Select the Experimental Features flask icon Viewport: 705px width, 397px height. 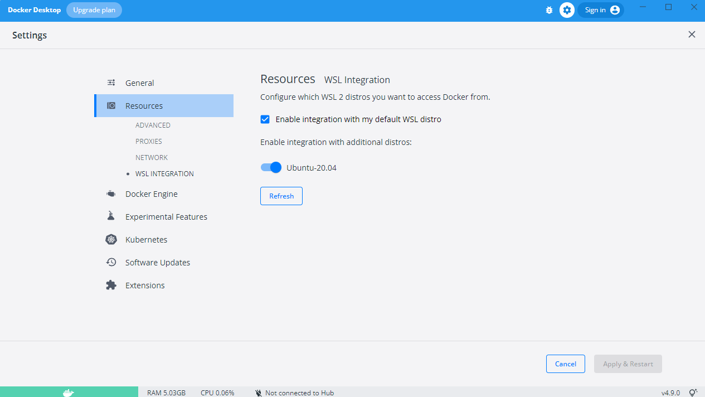[111, 216]
